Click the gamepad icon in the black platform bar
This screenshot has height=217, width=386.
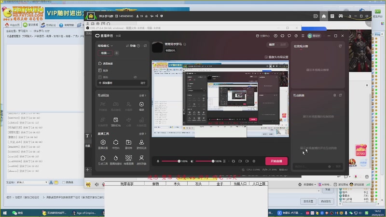pyautogui.click(x=341, y=16)
